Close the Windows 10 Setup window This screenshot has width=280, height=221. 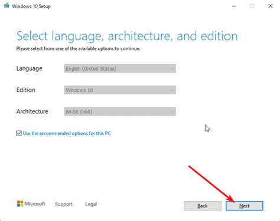coord(271,6)
